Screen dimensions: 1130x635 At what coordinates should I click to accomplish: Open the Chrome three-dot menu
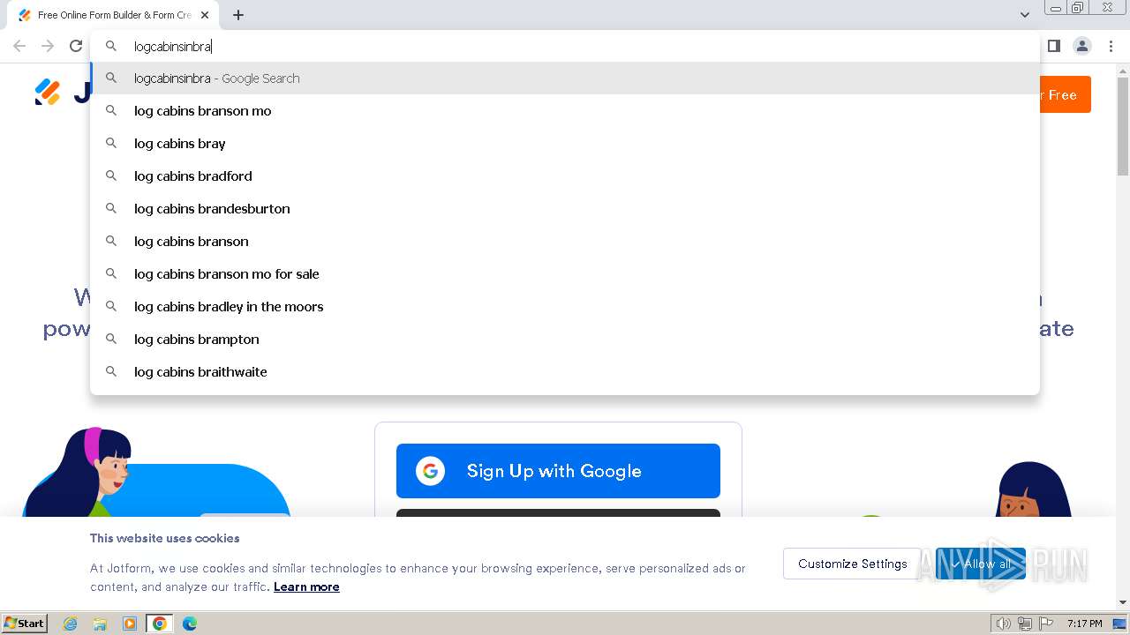pos(1111,46)
